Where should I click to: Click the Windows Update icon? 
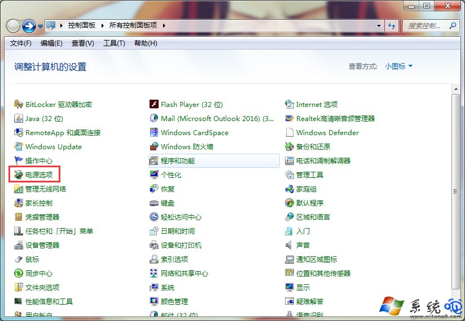coord(19,147)
